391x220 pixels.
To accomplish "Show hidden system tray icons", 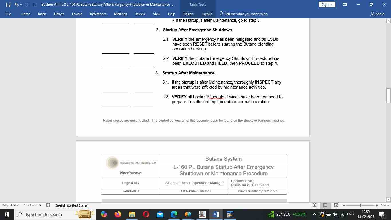I will pyautogui.click(x=314, y=214).
